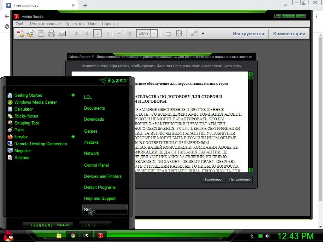Click the browser back arrow
The width and height of the screenshot is (323, 242).
(7, 16)
